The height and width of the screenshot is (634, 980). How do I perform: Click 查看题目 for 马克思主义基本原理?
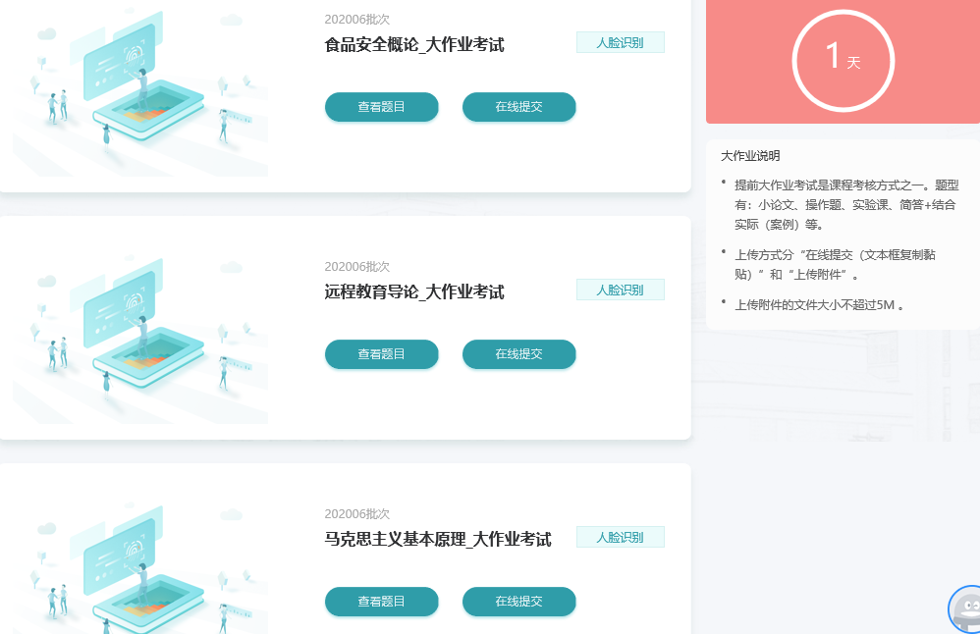click(x=381, y=602)
